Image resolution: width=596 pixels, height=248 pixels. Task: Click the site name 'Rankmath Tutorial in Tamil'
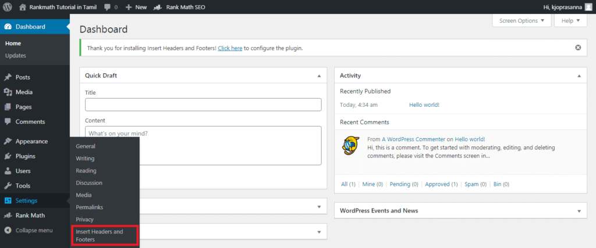tap(63, 7)
